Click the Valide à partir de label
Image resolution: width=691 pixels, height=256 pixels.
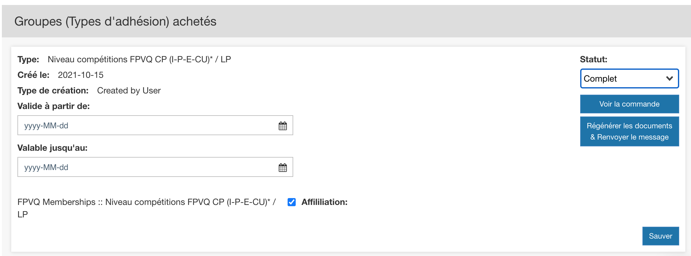coord(54,106)
